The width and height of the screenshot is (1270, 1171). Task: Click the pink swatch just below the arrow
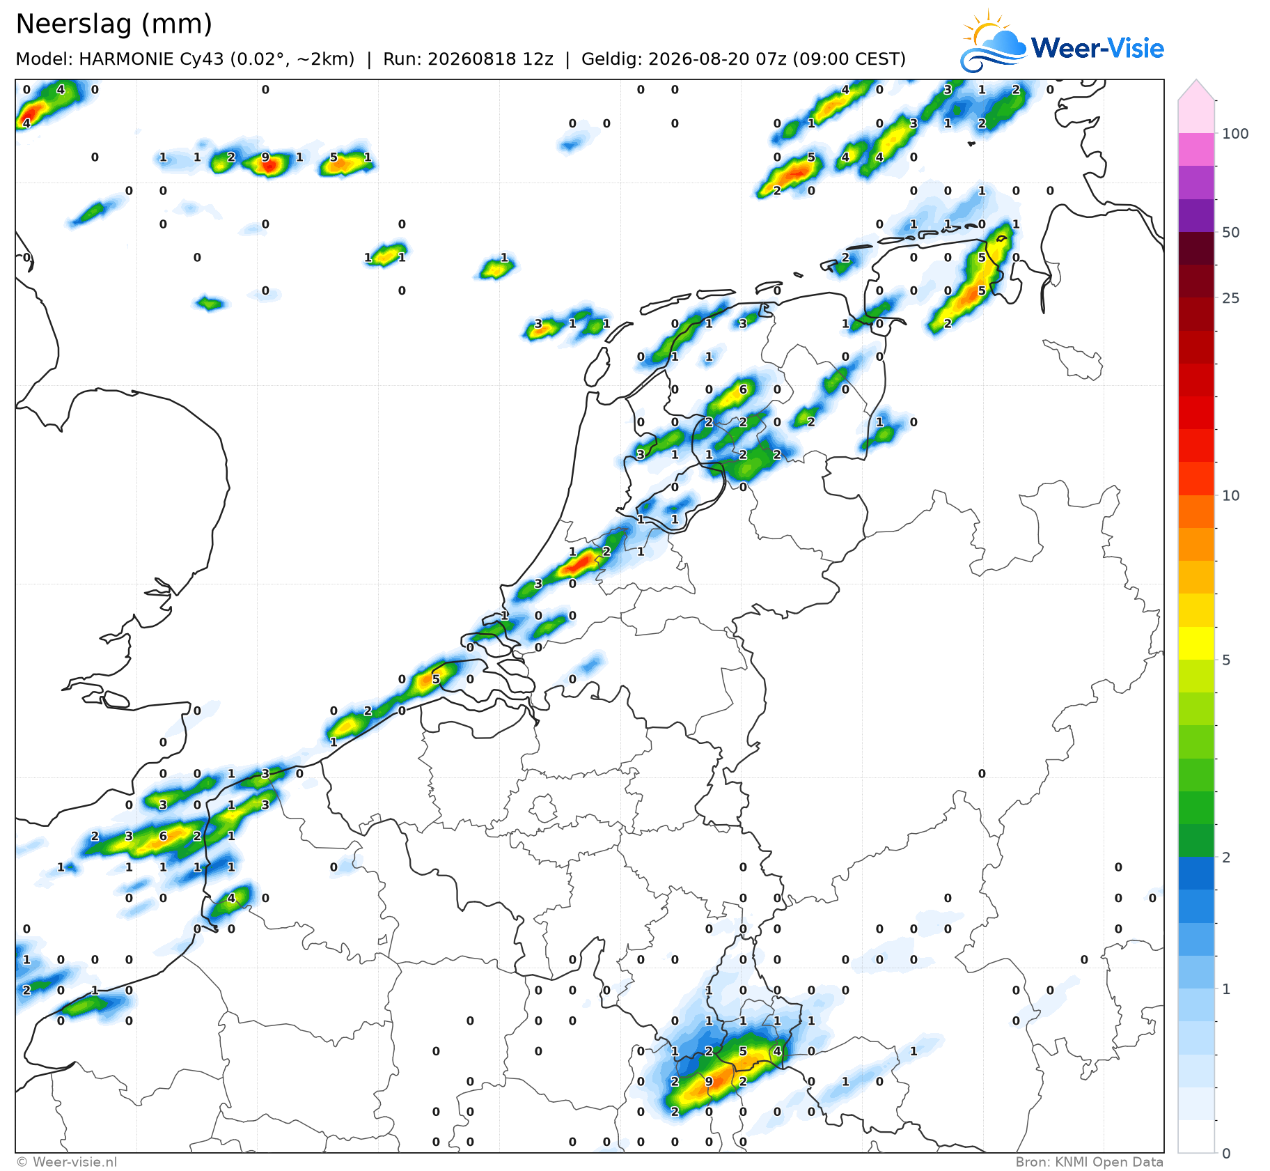coord(1196,117)
